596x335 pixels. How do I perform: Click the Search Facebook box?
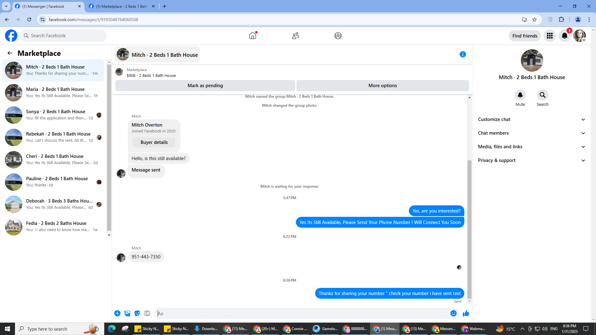63,36
